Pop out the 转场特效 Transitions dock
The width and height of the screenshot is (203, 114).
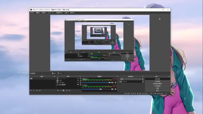[x=143, y=77]
